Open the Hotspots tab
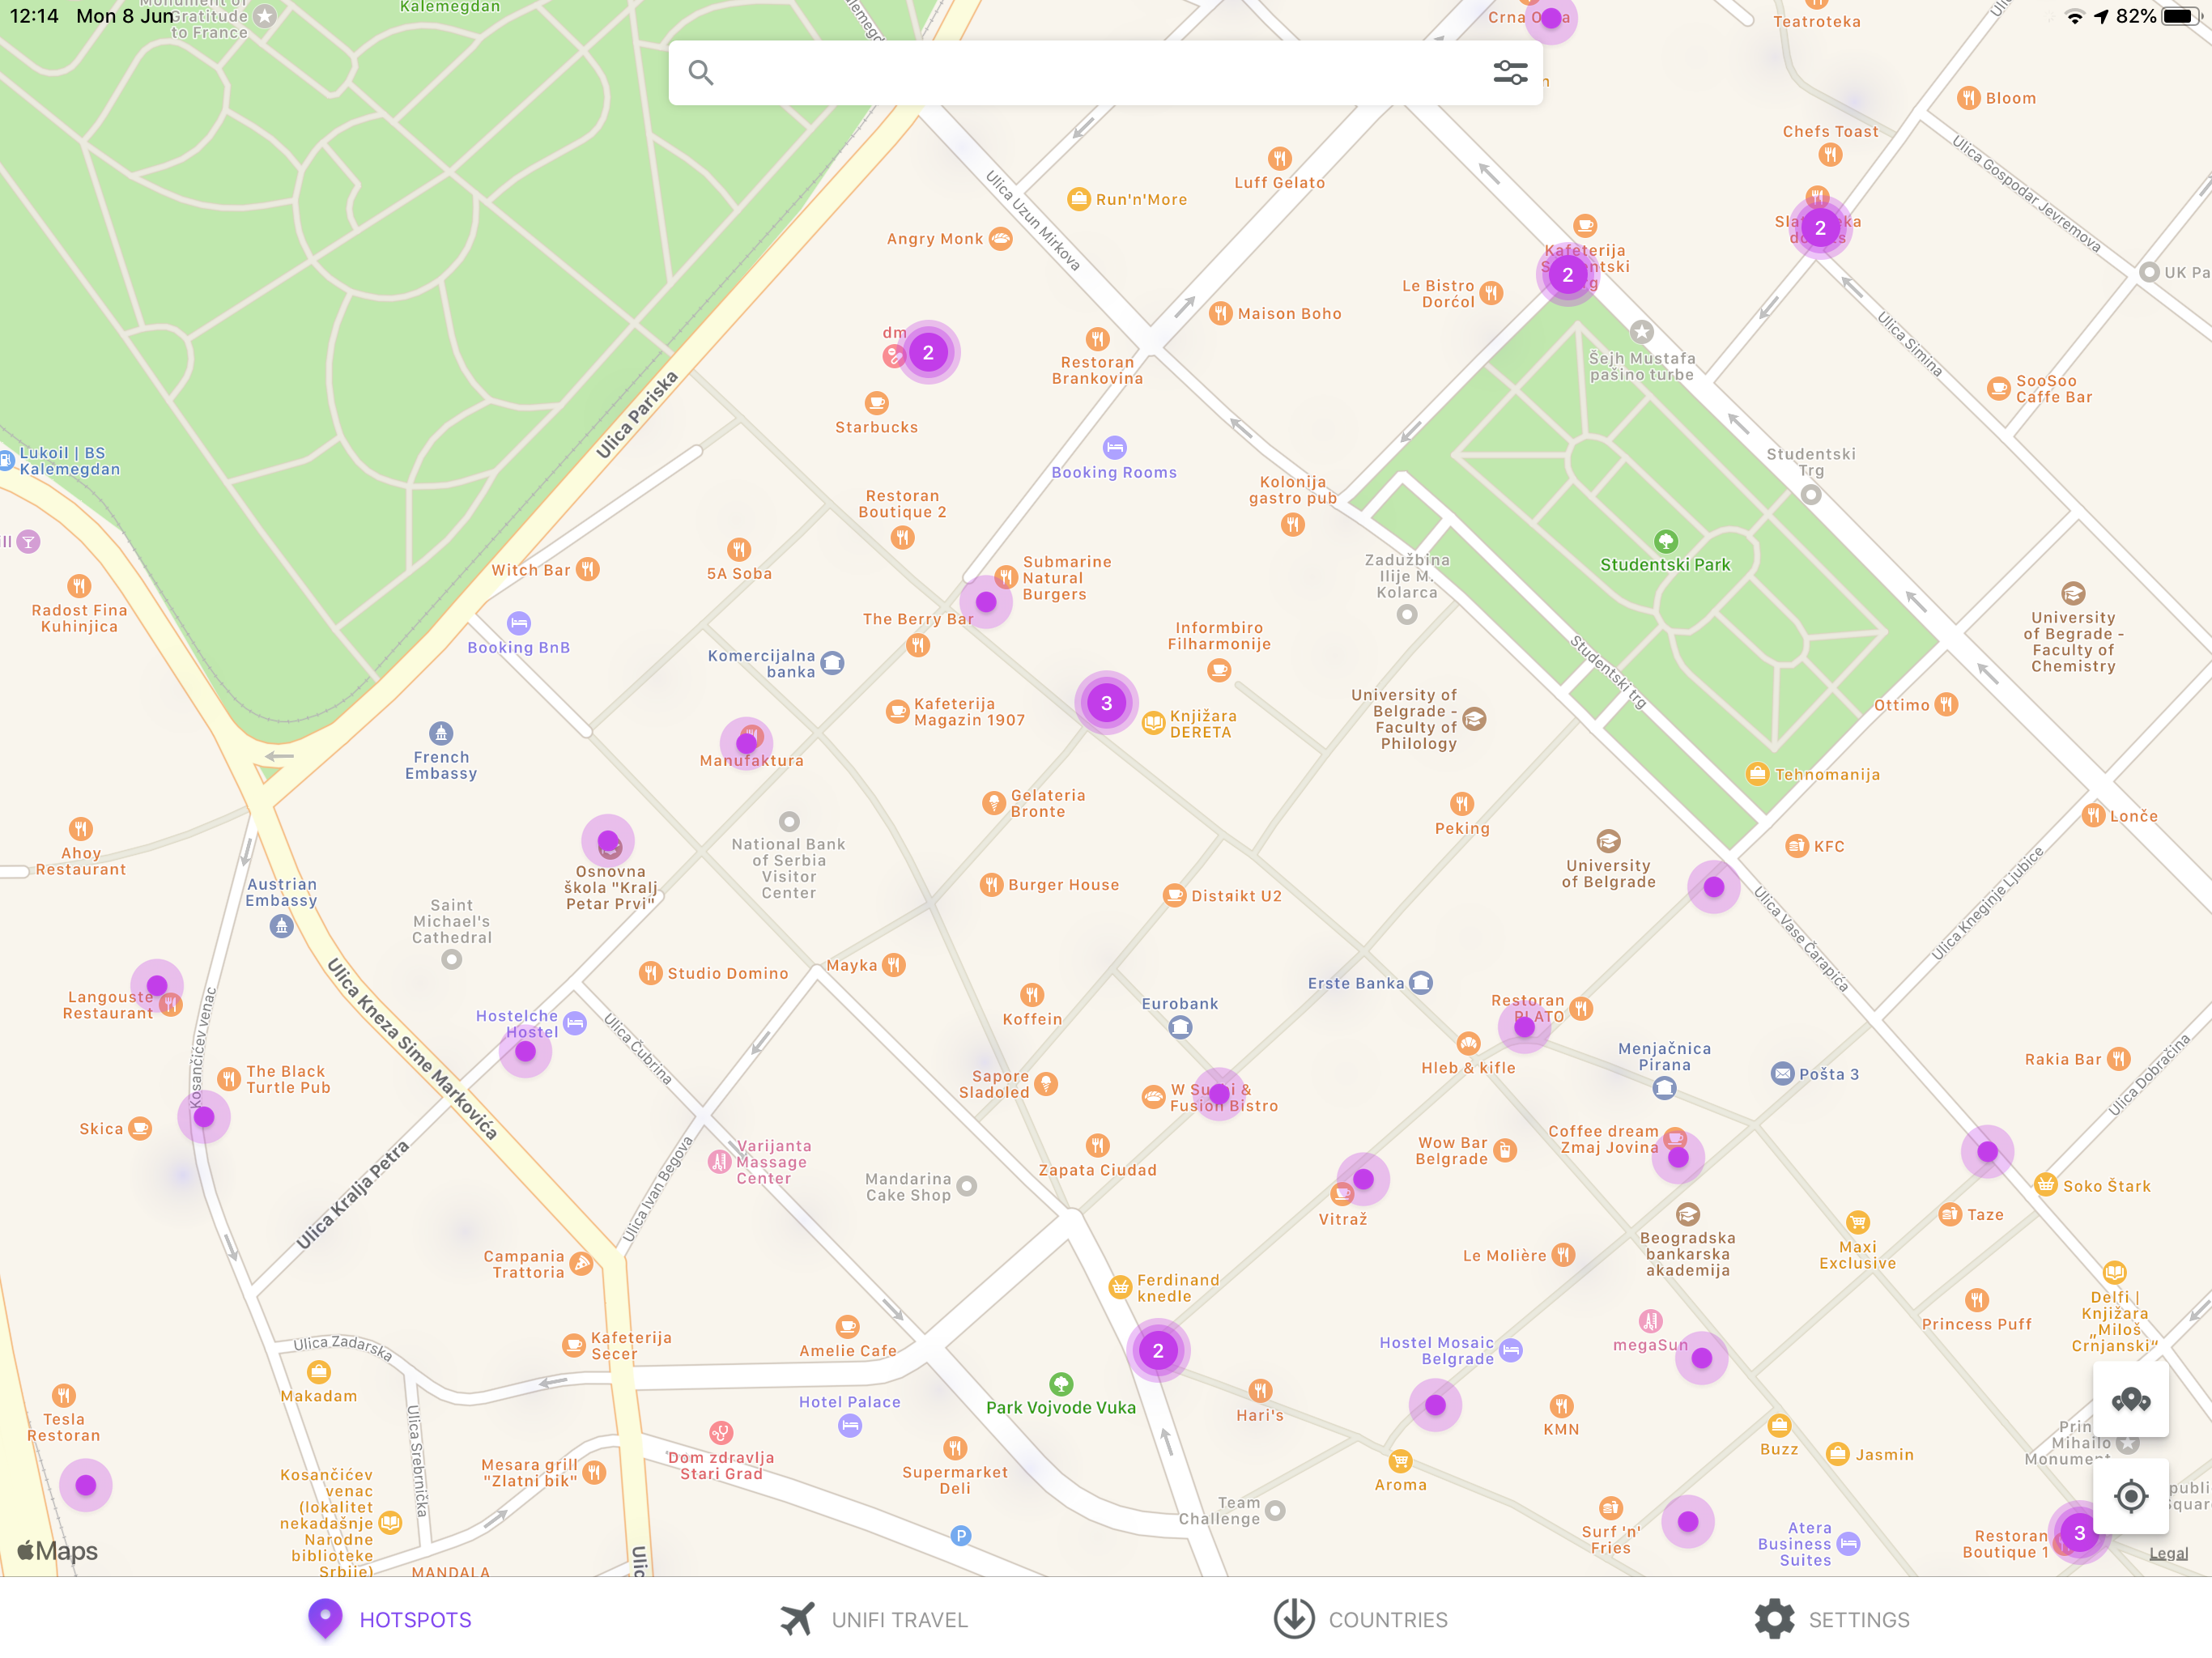Image resolution: width=2212 pixels, height=1658 pixels. click(x=390, y=1619)
